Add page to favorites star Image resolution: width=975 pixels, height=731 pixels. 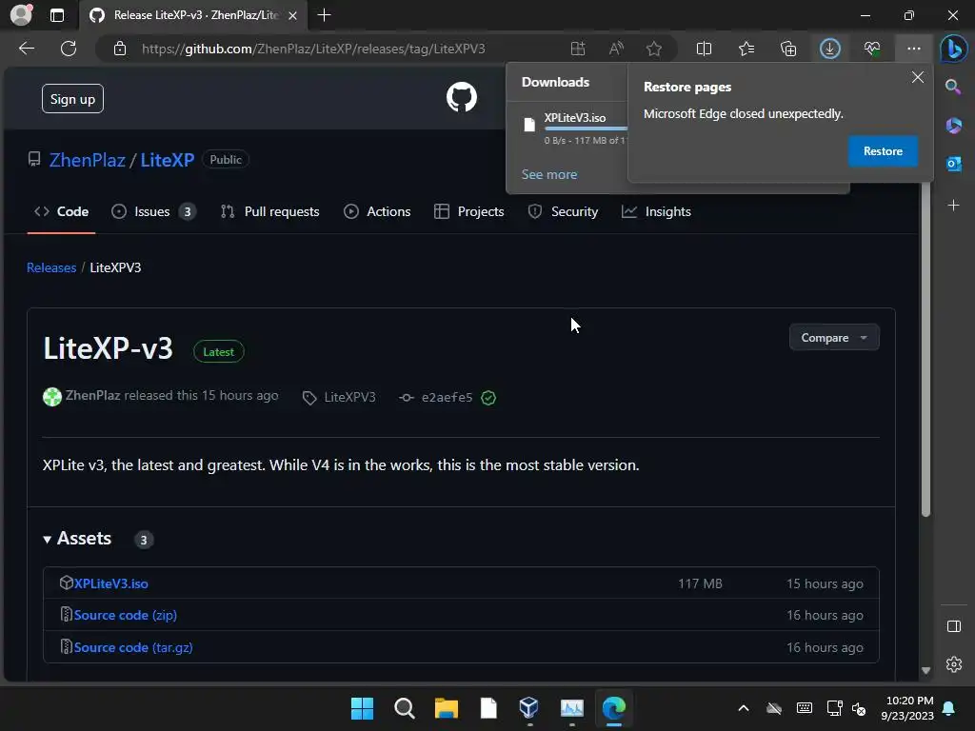[x=653, y=49]
